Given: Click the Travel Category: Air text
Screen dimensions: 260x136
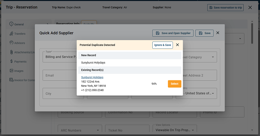Looking at the screenshot, I should coord(115,7).
